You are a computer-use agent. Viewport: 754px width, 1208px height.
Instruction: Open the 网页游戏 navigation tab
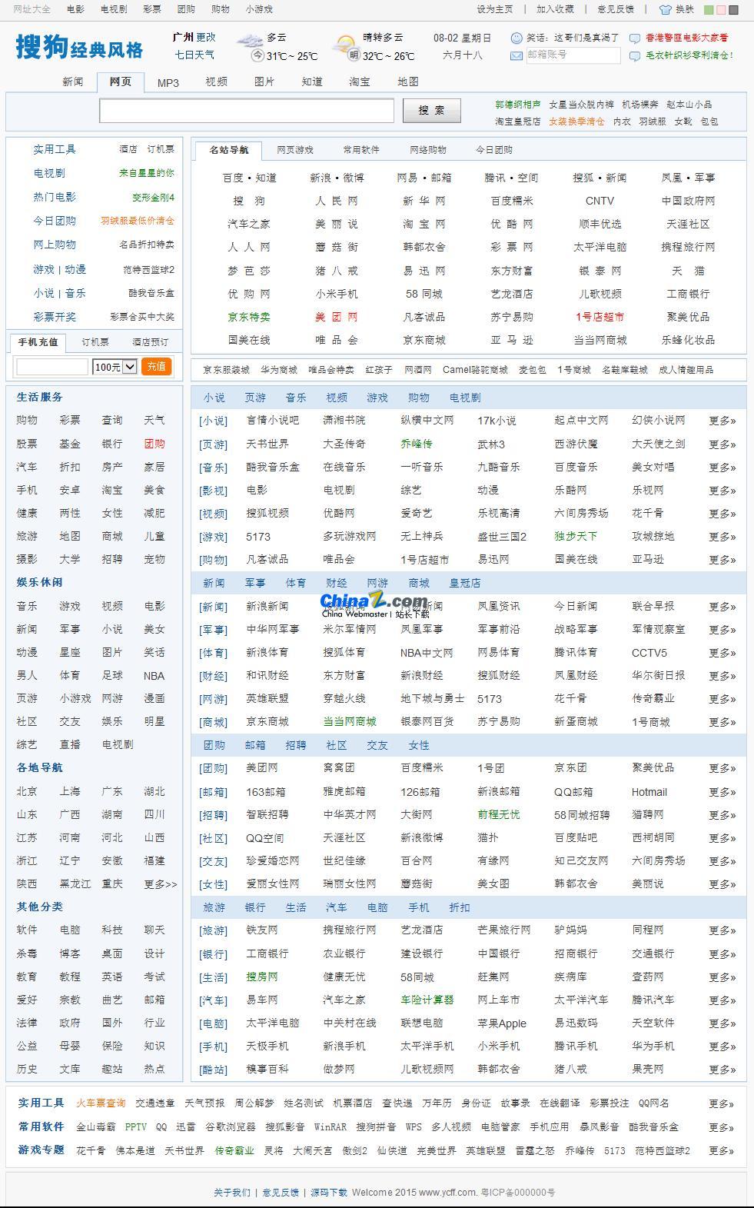(295, 150)
